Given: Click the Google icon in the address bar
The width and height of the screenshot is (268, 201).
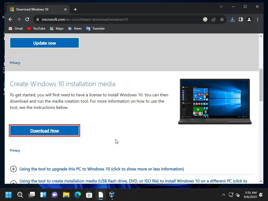Looking at the screenshot, I should [205, 19].
